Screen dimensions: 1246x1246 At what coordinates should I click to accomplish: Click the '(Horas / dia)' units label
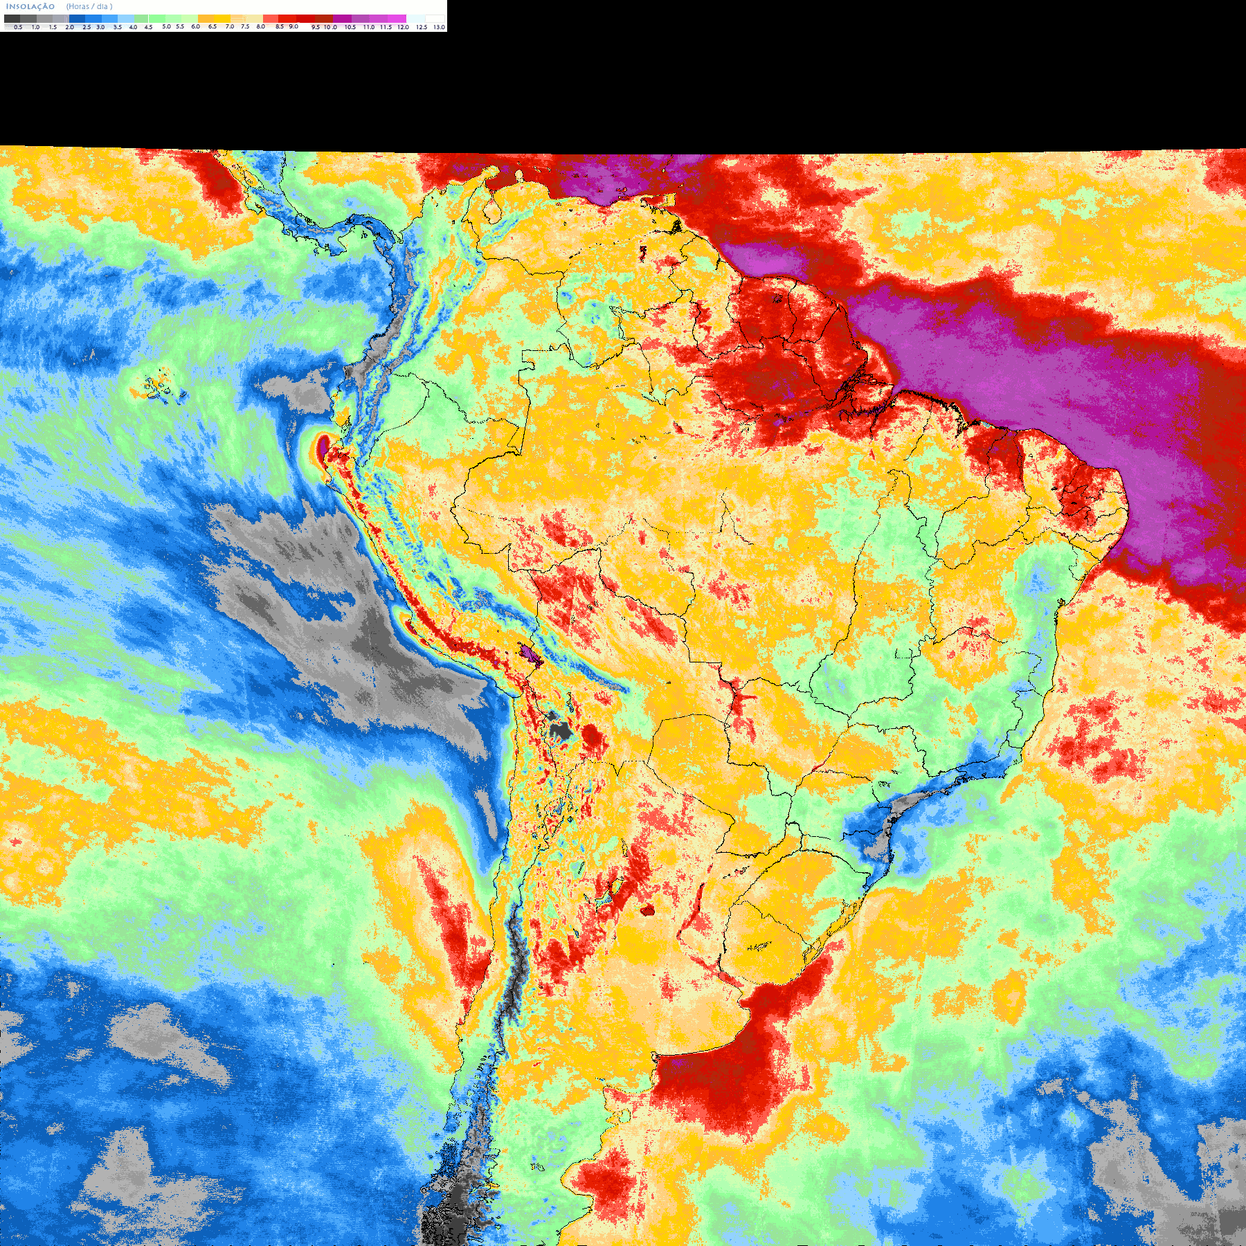[x=89, y=6]
